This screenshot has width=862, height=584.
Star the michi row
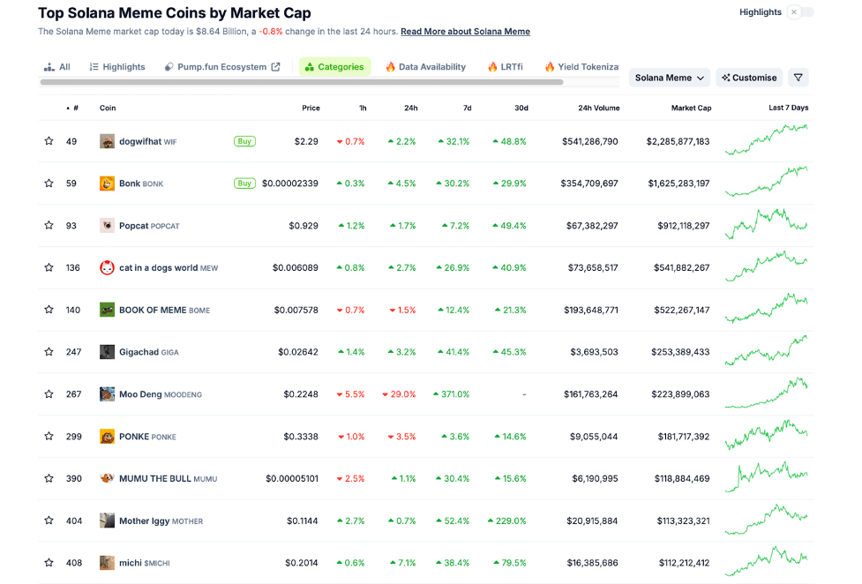pyautogui.click(x=49, y=563)
